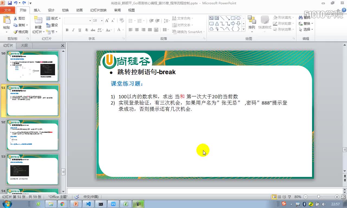Viewport: 347px width, 208px height.
Task: Reset slide layout using 重设
Action: [52, 25]
